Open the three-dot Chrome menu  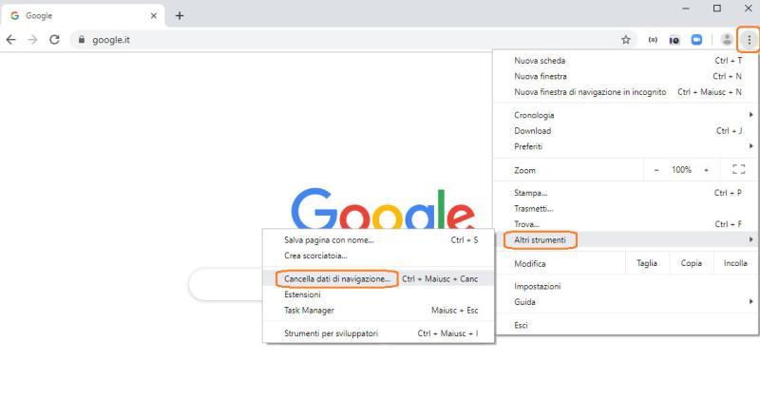point(749,40)
